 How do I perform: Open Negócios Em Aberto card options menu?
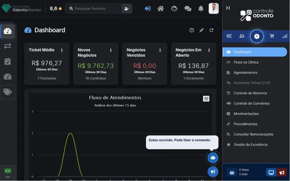coord(209,50)
